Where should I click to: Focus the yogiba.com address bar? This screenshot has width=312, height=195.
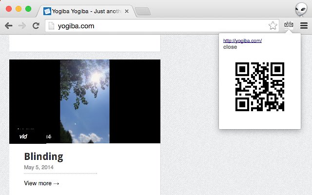(162, 26)
